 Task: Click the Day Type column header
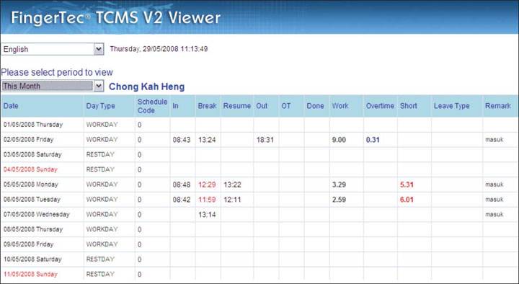101,106
